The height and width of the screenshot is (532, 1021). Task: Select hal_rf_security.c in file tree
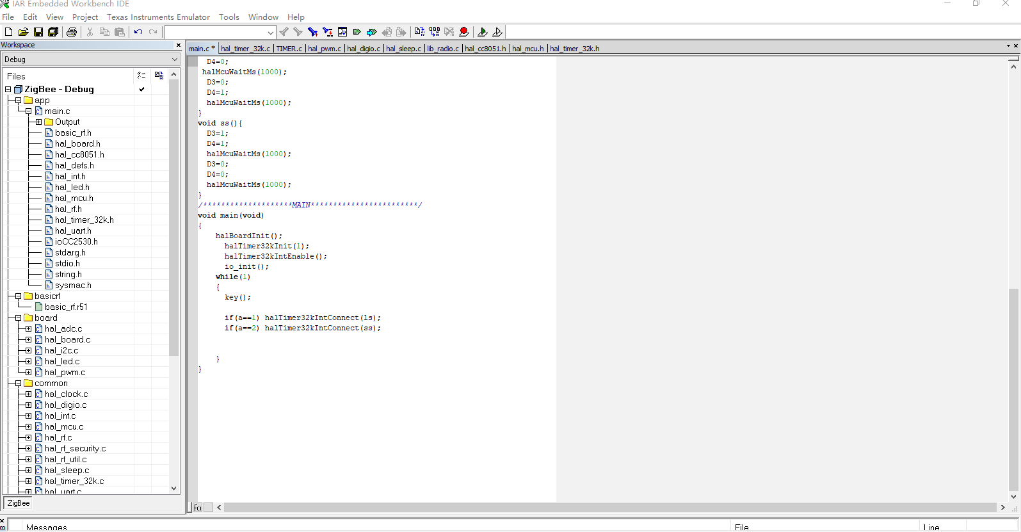click(x=76, y=449)
